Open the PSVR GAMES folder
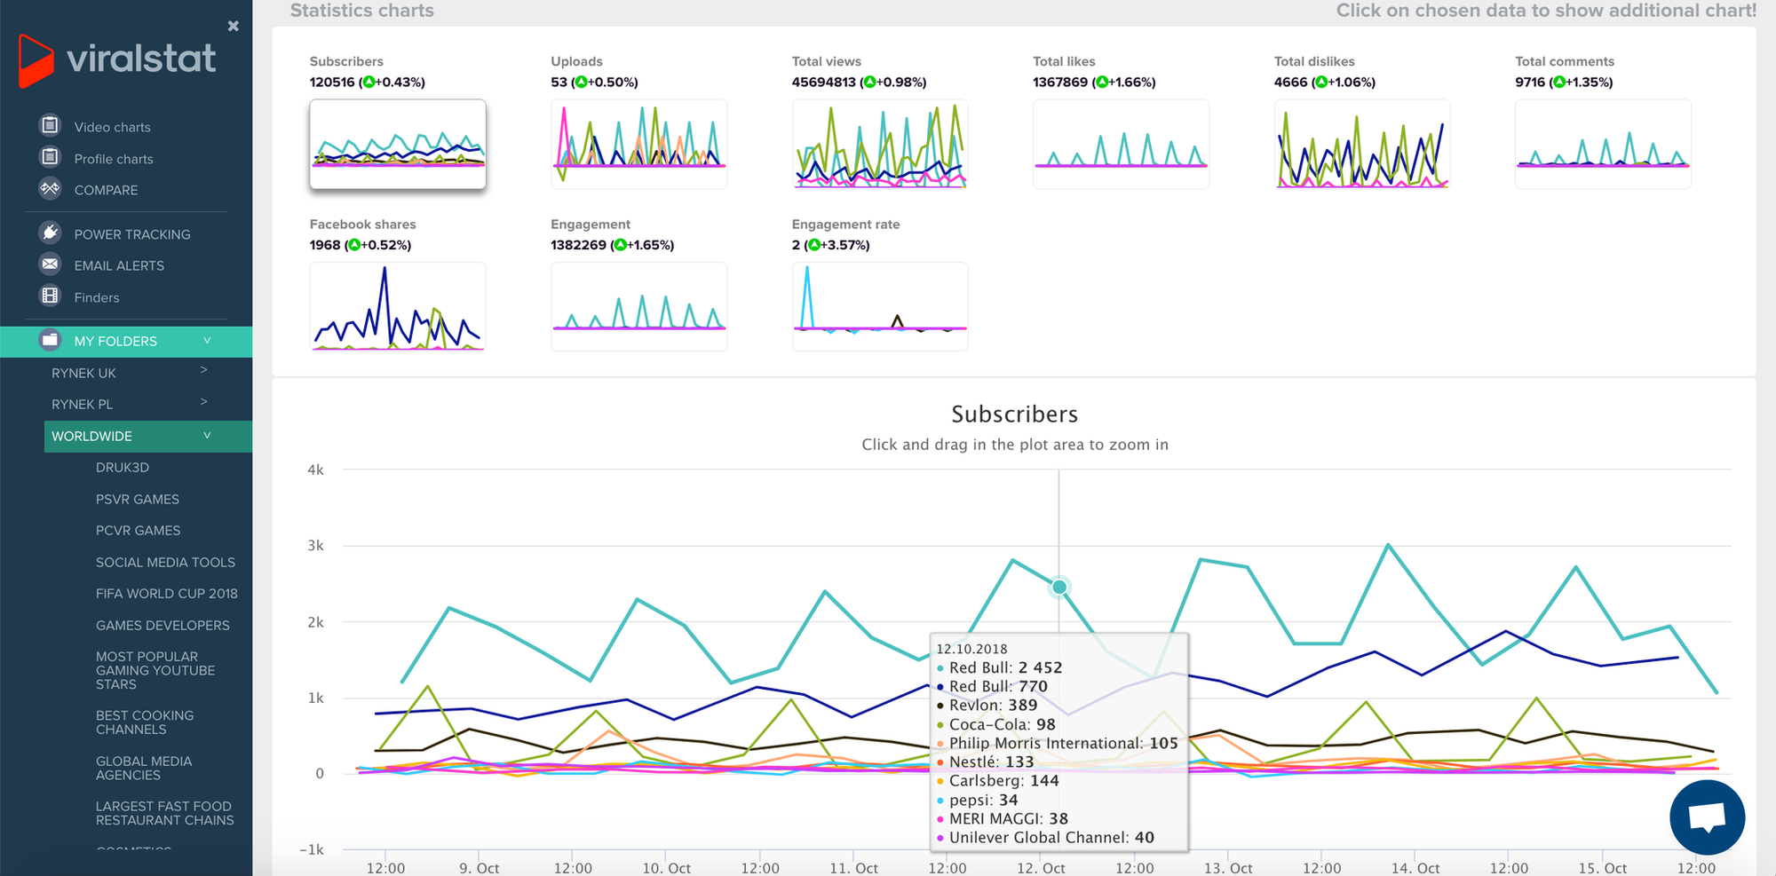This screenshot has width=1776, height=876. (x=138, y=499)
